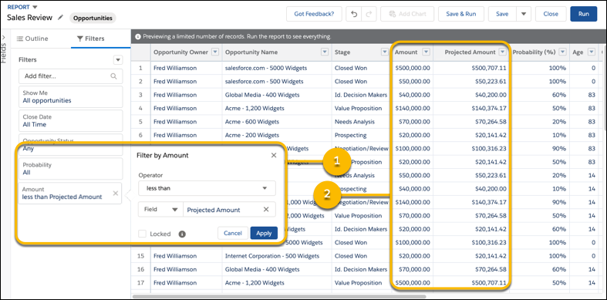Screen dimensions: 607x300
Task: Switch to the Outline tab
Action: [32, 39]
